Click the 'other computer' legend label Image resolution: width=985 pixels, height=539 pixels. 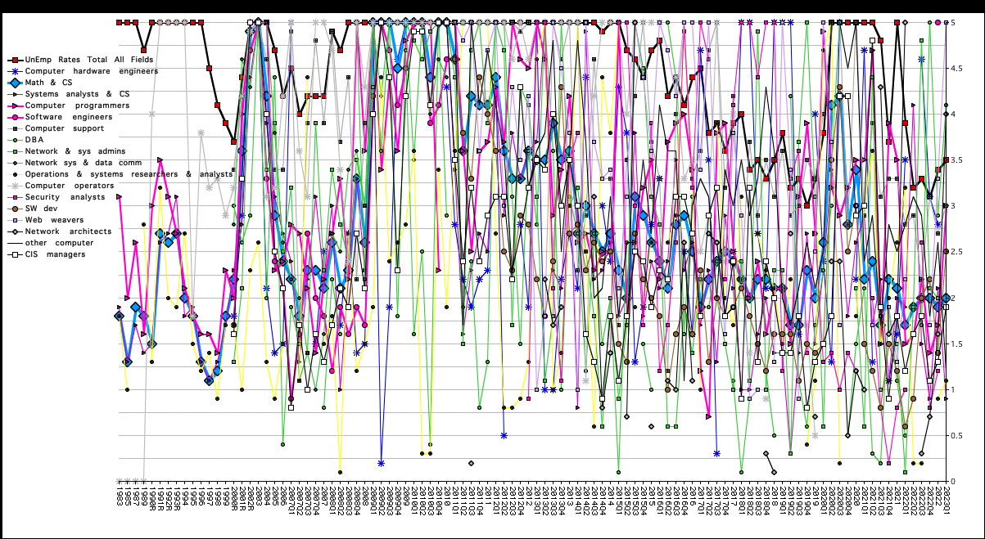click(59, 243)
